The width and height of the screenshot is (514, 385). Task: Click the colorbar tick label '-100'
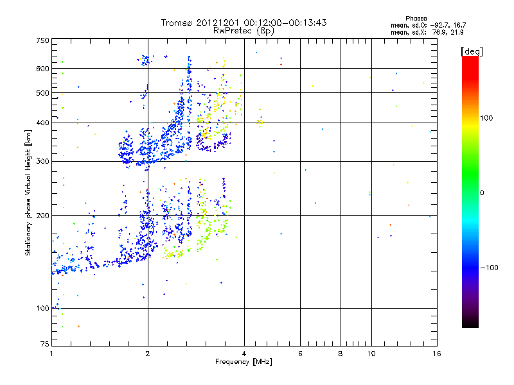[489, 268]
